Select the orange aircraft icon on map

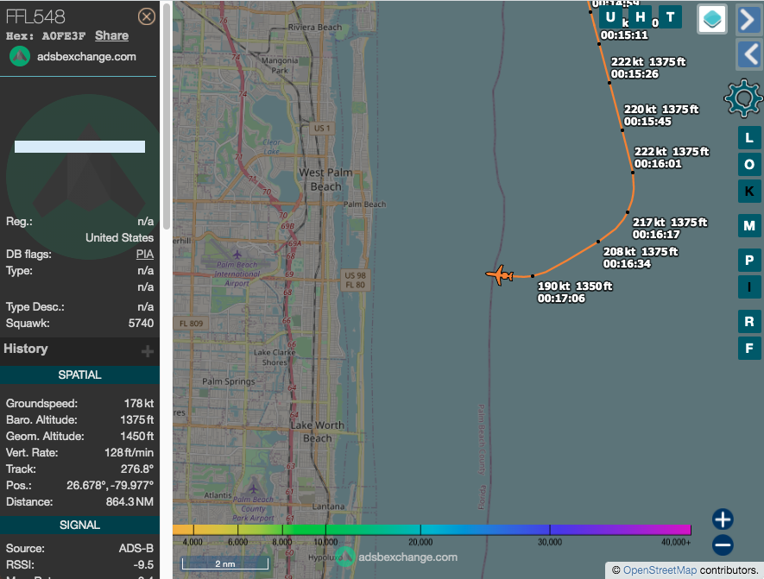point(500,275)
